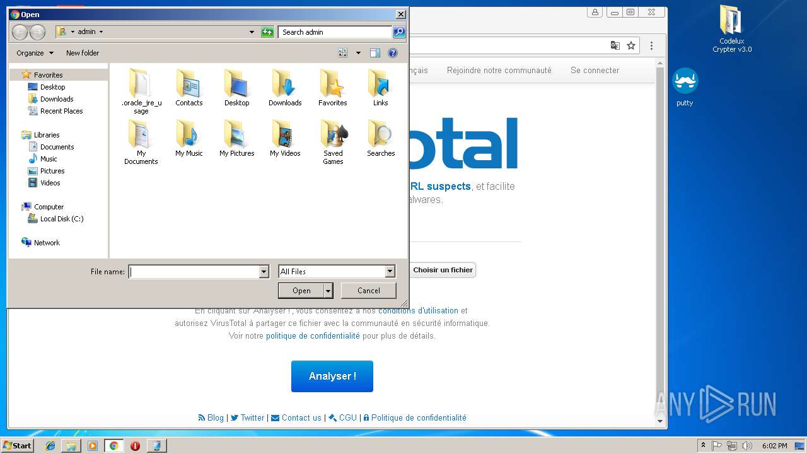Select Music library
This screenshot has width=807, height=454.
tap(49, 159)
